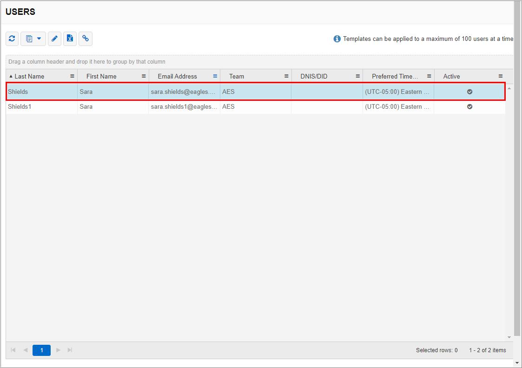
Task: Go to the last page of users
Action: 70,350
